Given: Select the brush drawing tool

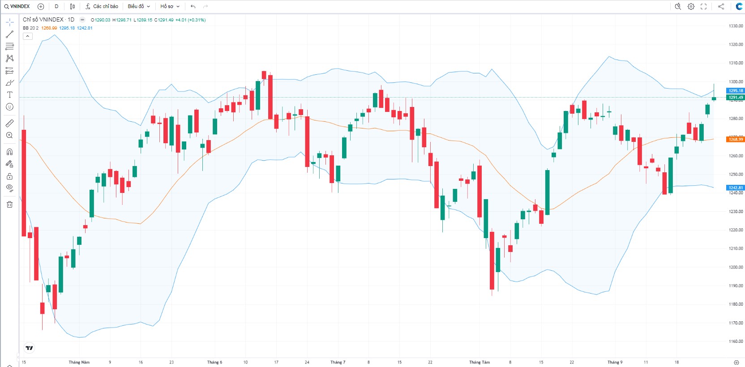Looking at the screenshot, I should 9,83.
